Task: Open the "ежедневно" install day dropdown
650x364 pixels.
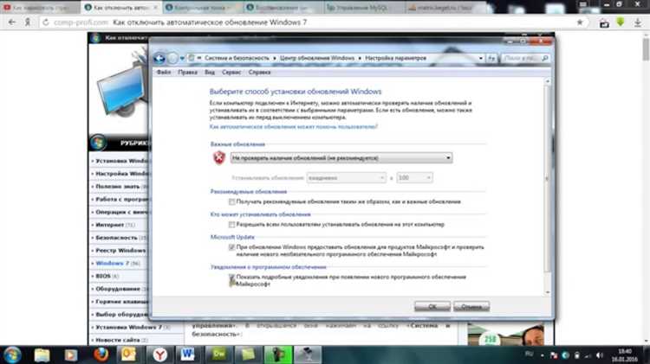Action: pos(347,178)
